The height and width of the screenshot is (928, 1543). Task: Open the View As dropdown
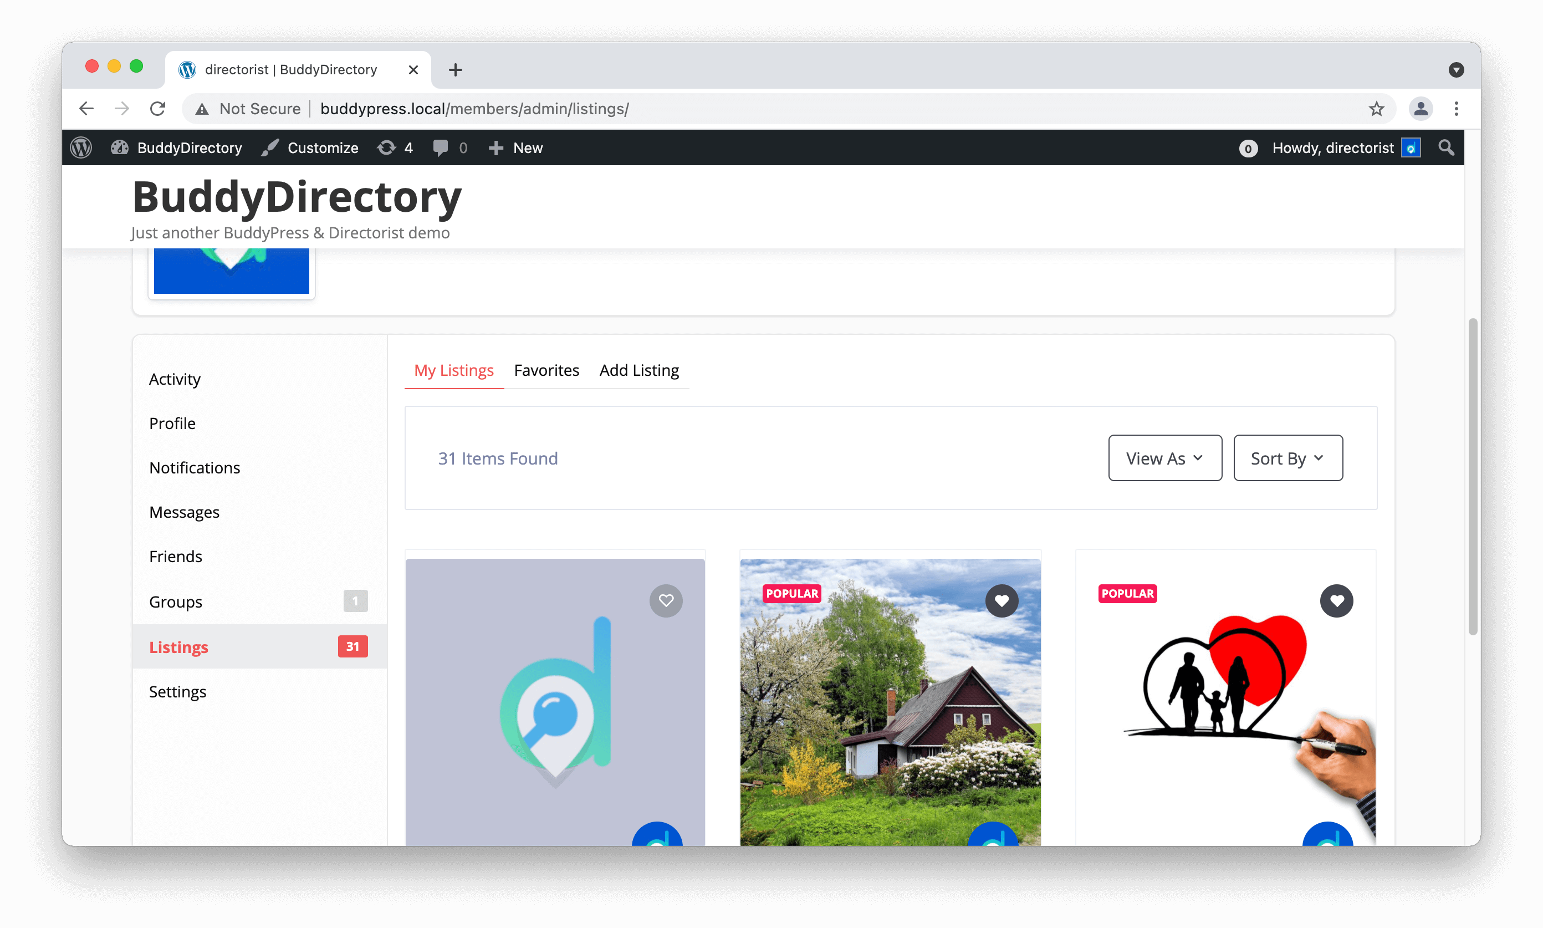click(1164, 458)
